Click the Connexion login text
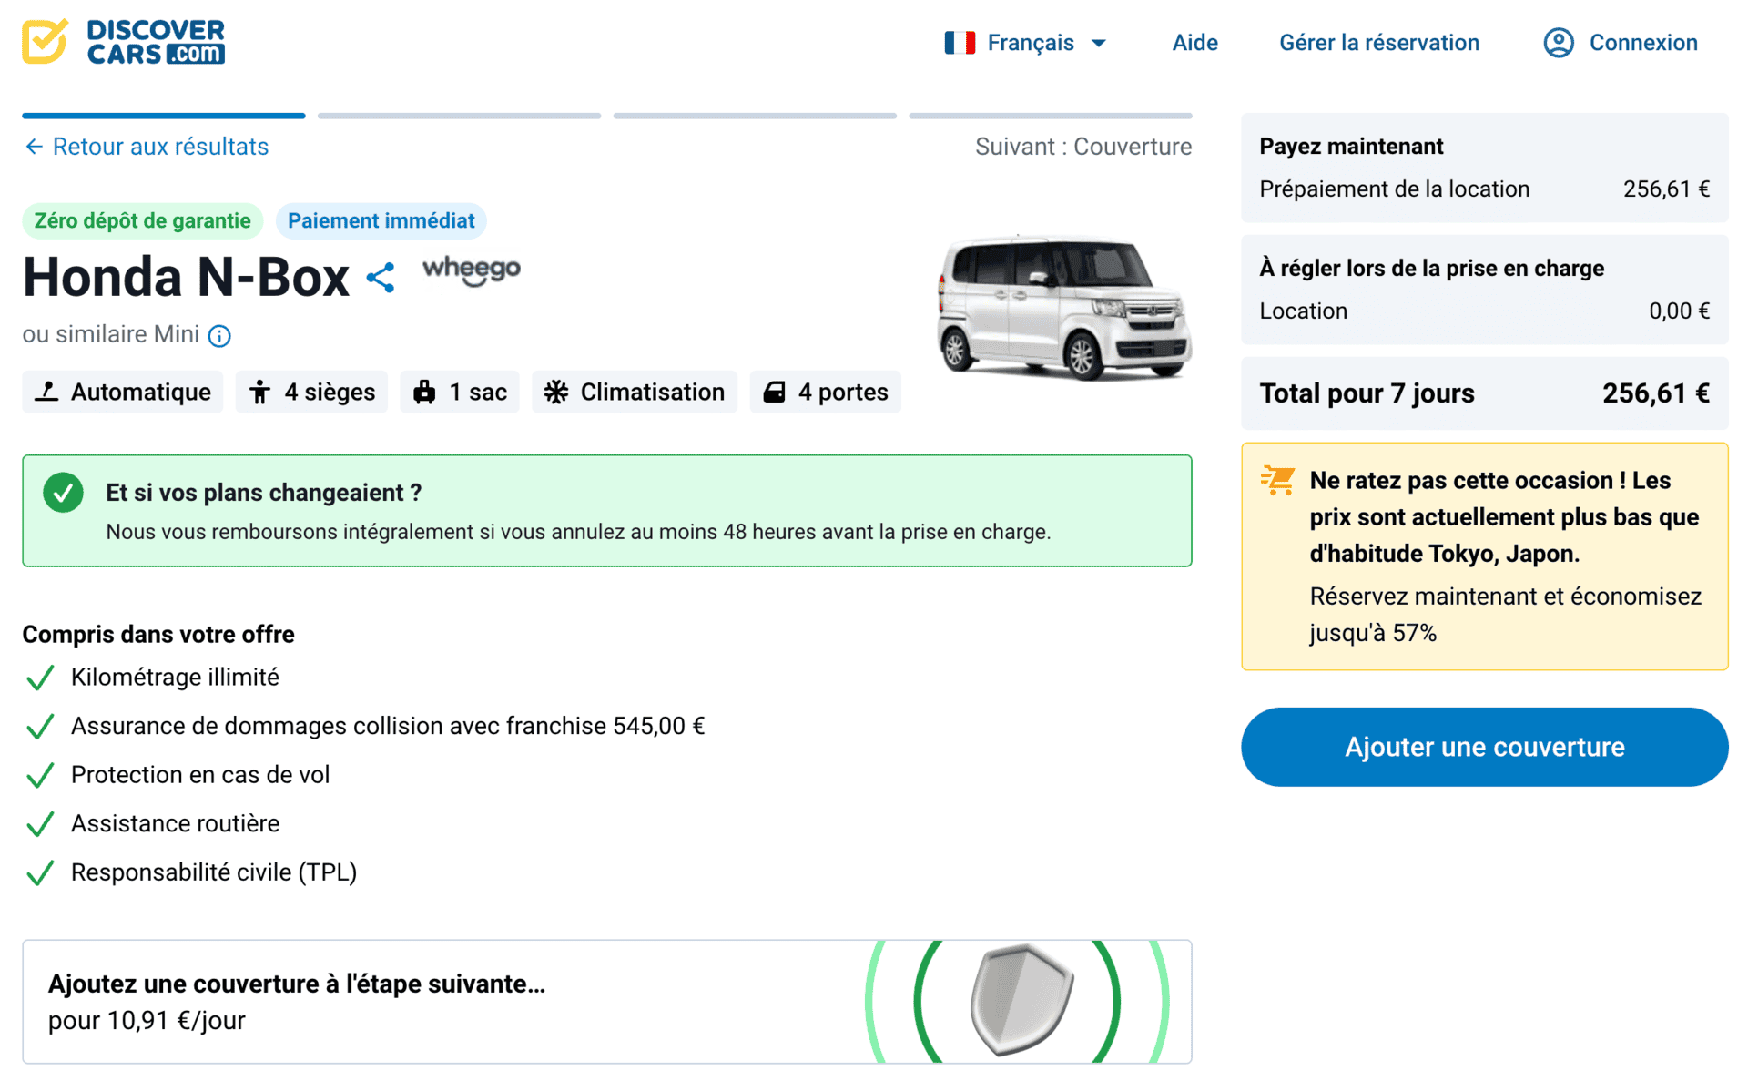Screen dimensions: 1748x1081 click(x=1643, y=43)
